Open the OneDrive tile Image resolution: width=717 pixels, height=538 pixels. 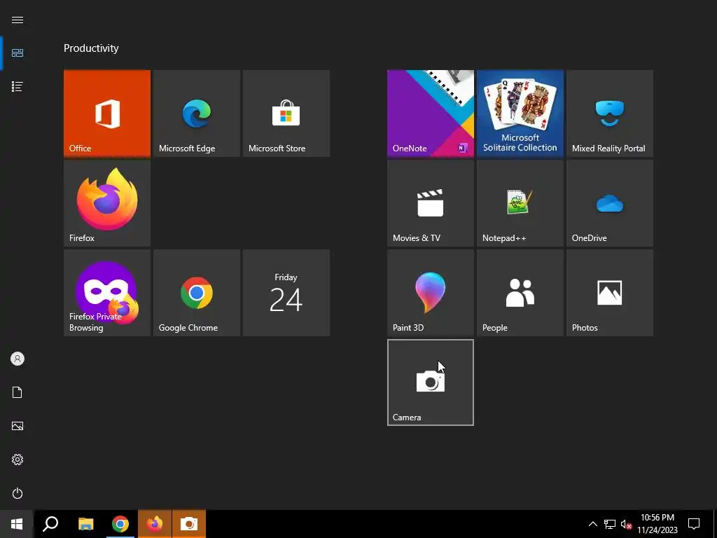610,203
